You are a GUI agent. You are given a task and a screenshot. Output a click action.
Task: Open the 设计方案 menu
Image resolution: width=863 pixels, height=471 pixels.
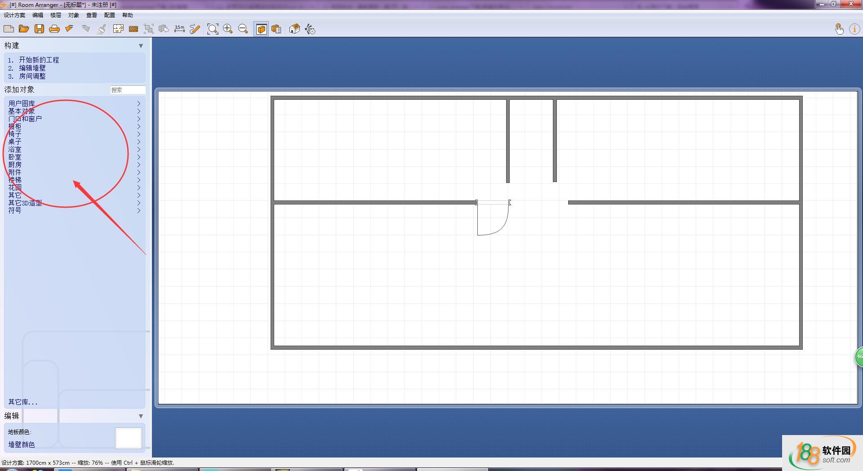click(14, 15)
